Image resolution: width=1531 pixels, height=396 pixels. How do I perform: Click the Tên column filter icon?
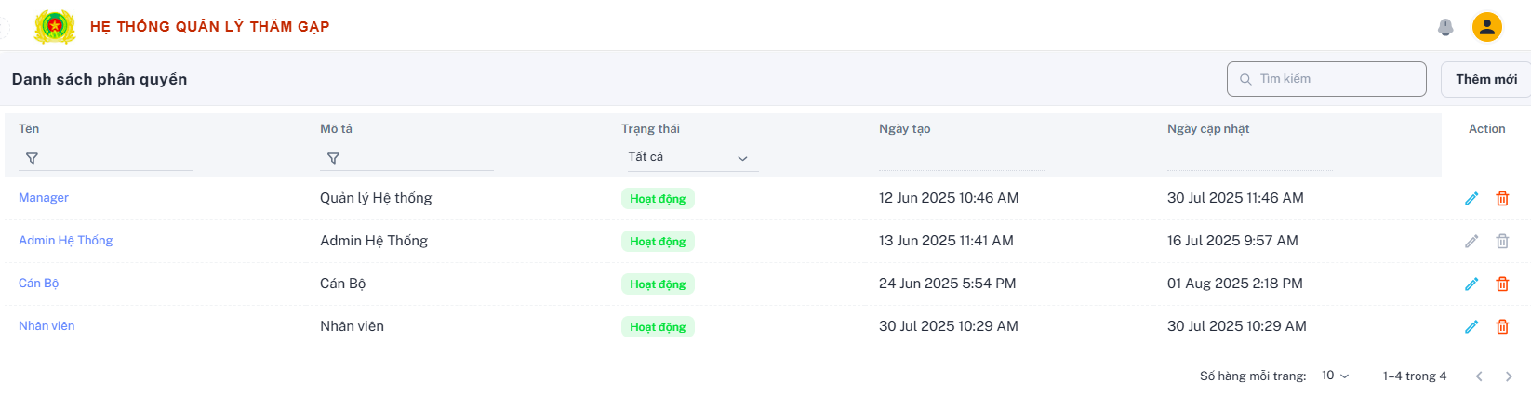pyautogui.click(x=32, y=158)
